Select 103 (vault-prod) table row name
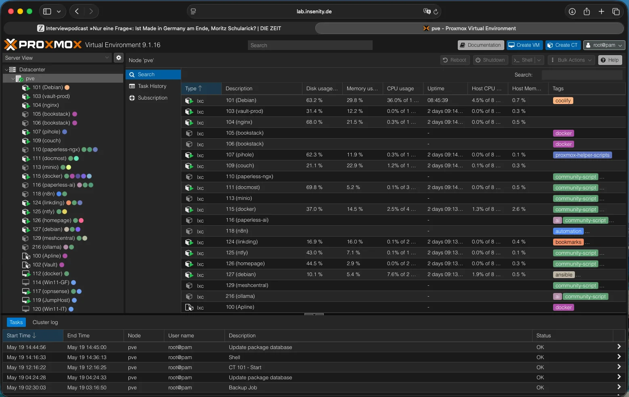The height and width of the screenshot is (397, 629). pos(244,111)
